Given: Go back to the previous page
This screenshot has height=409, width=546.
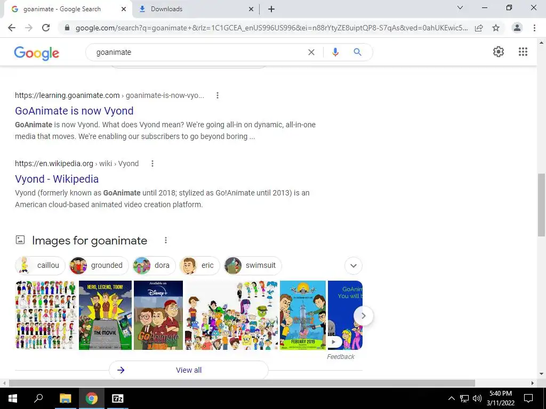Looking at the screenshot, I should tap(12, 28).
